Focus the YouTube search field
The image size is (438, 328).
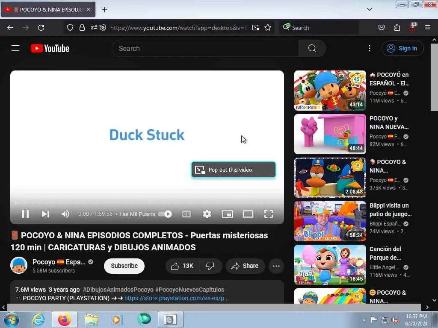205,48
